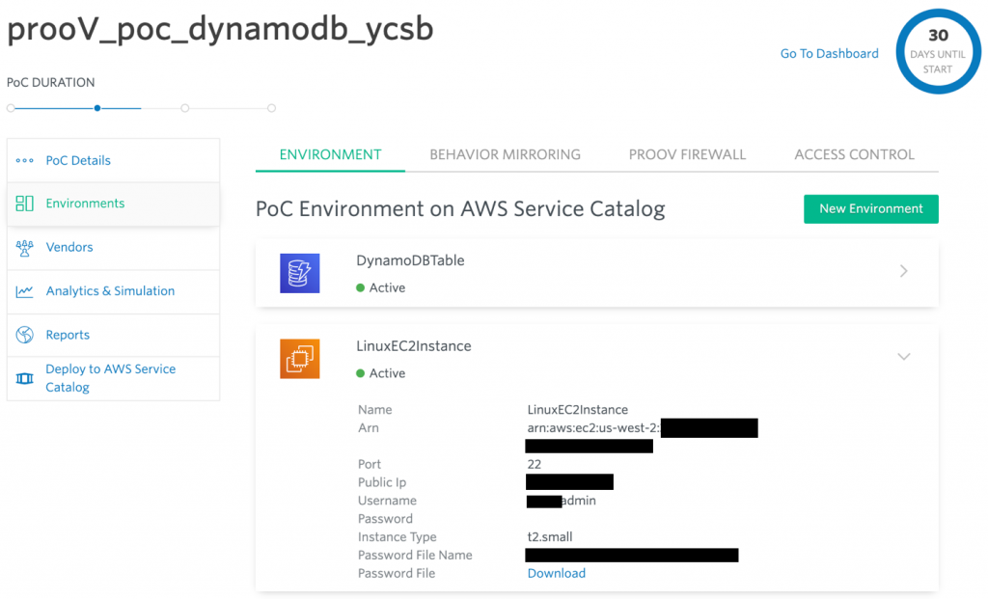The height and width of the screenshot is (599, 988).
Task: Click the Password label in instance details
Action: coord(386,519)
